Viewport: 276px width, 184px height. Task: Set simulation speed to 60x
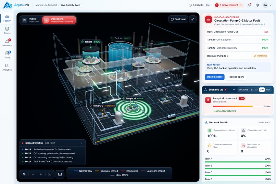(268, 90)
